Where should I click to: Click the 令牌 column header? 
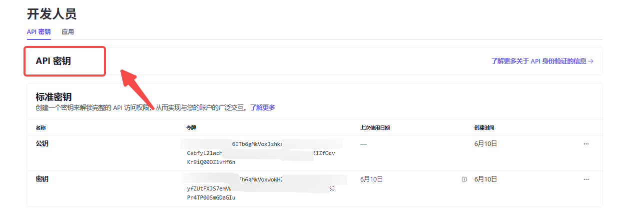point(191,128)
